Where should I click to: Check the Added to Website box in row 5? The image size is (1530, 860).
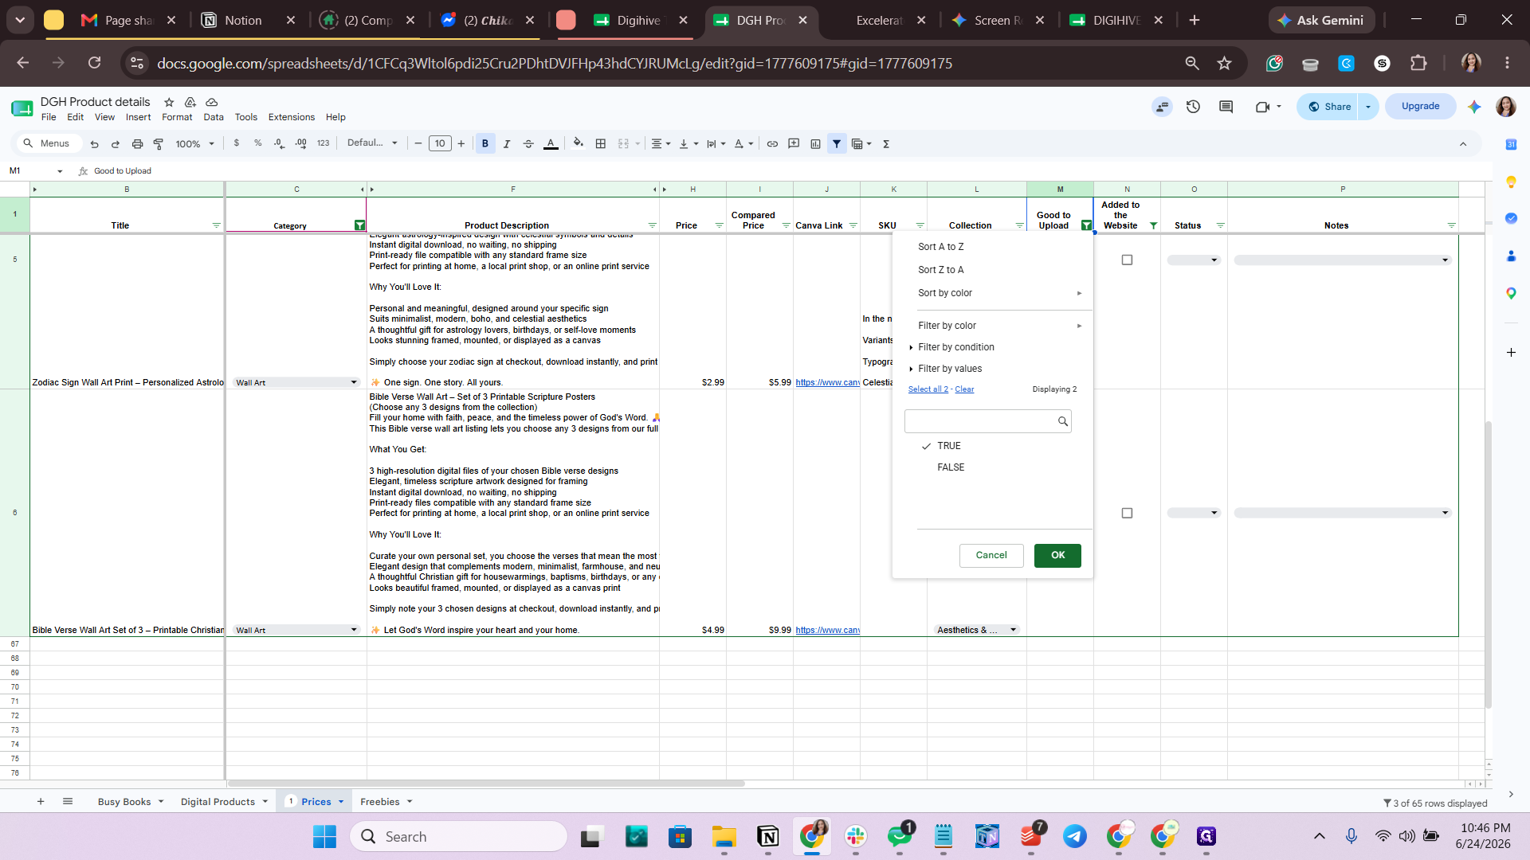(1127, 260)
